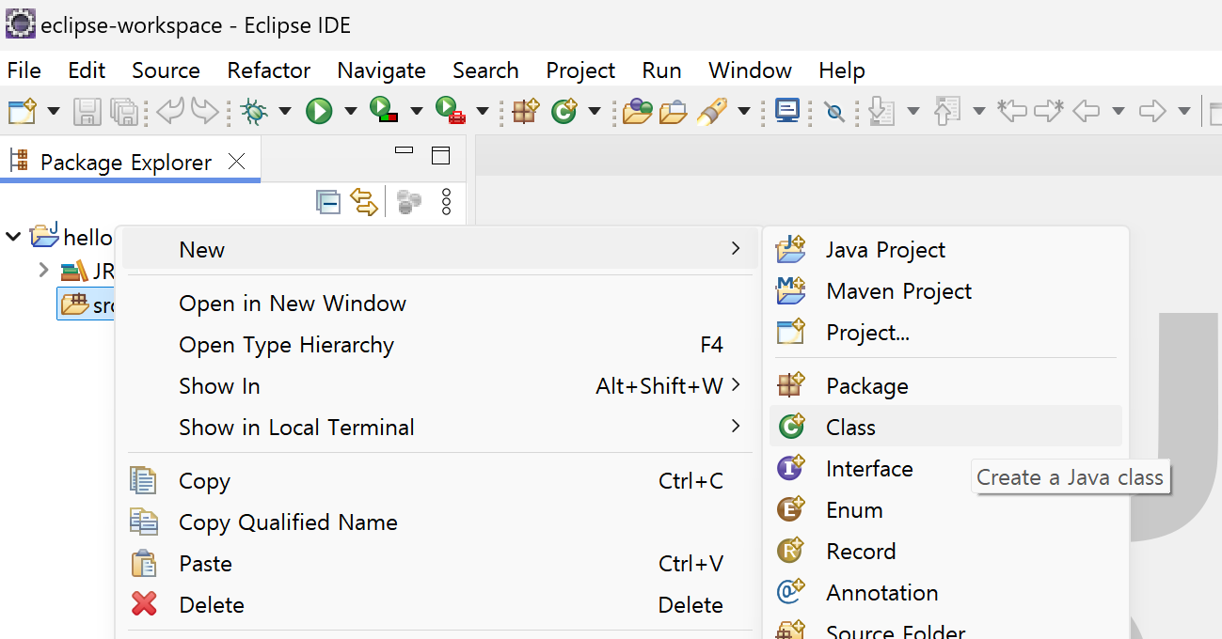Open the Refactor menu
The width and height of the screenshot is (1222, 639).
269,70
